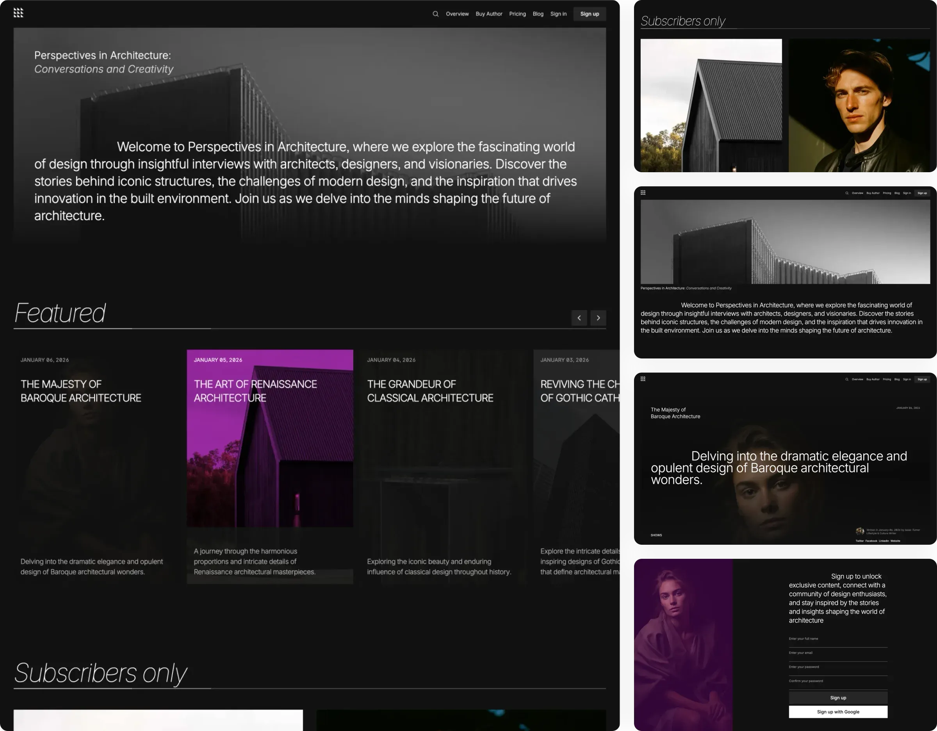Open The Art of Renaissance Architecture card

coord(270,466)
